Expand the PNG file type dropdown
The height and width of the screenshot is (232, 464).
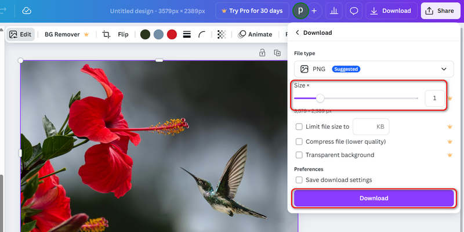[x=374, y=69]
